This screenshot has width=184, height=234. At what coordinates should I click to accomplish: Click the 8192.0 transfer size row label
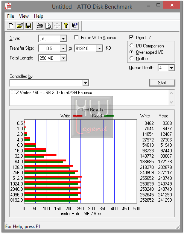point(17,200)
